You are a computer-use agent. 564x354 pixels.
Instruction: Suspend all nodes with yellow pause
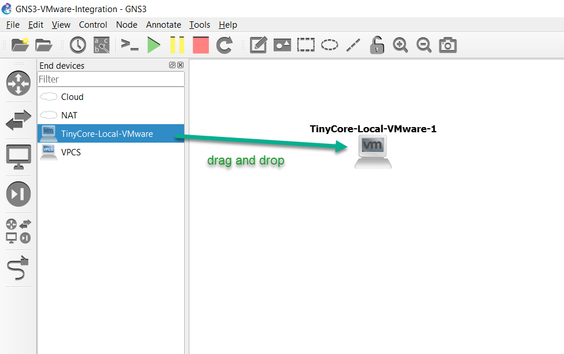coord(177,45)
